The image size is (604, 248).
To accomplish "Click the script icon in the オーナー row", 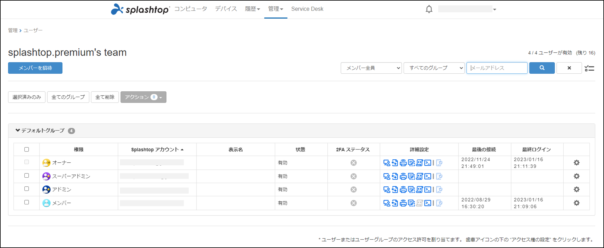I will point(420,163).
